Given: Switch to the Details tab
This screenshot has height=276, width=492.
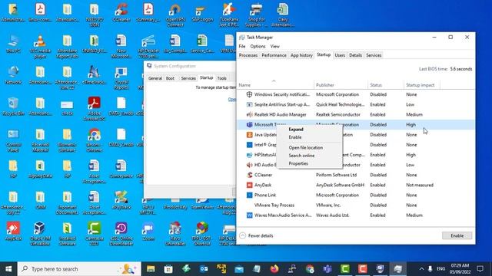Looking at the screenshot, I should pyautogui.click(x=355, y=55).
